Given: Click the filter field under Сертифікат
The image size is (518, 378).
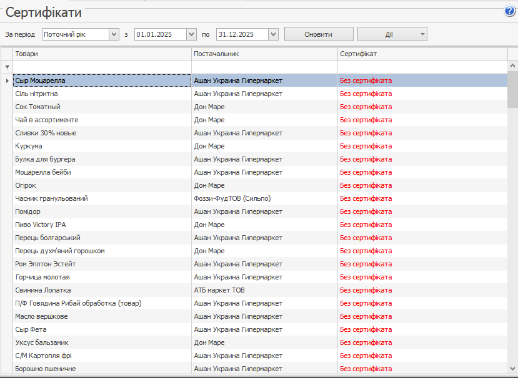Looking at the screenshot, I should (x=422, y=66).
